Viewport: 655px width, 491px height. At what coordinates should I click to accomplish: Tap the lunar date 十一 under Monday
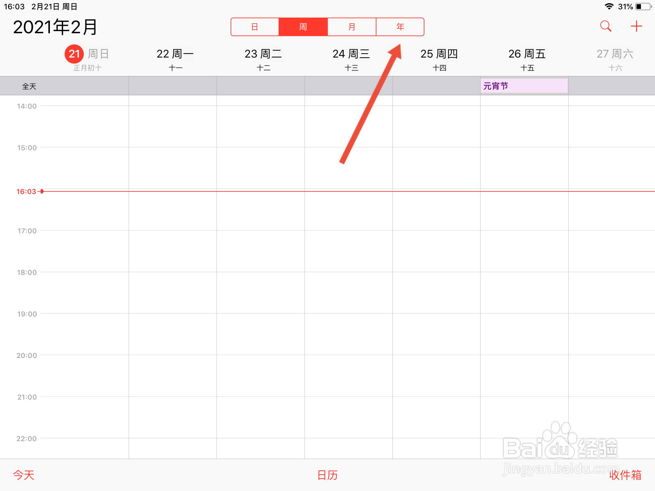[175, 68]
